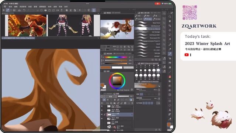This screenshot has width=236, height=133.
Task: Select the Text tool letter A
Action: (170, 110)
